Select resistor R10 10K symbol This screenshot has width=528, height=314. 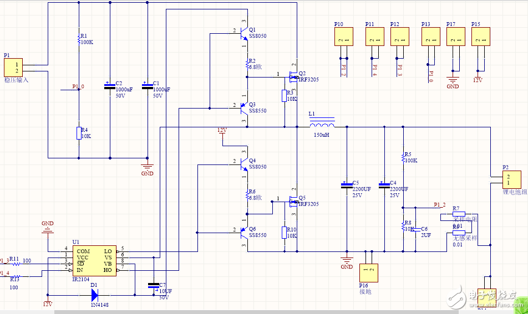[285, 233]
